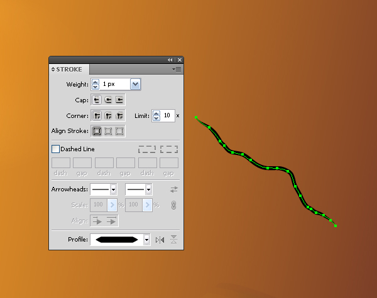Click the variable width profile preview
This screenshot has width=377, height=298.
click(117, 240)
